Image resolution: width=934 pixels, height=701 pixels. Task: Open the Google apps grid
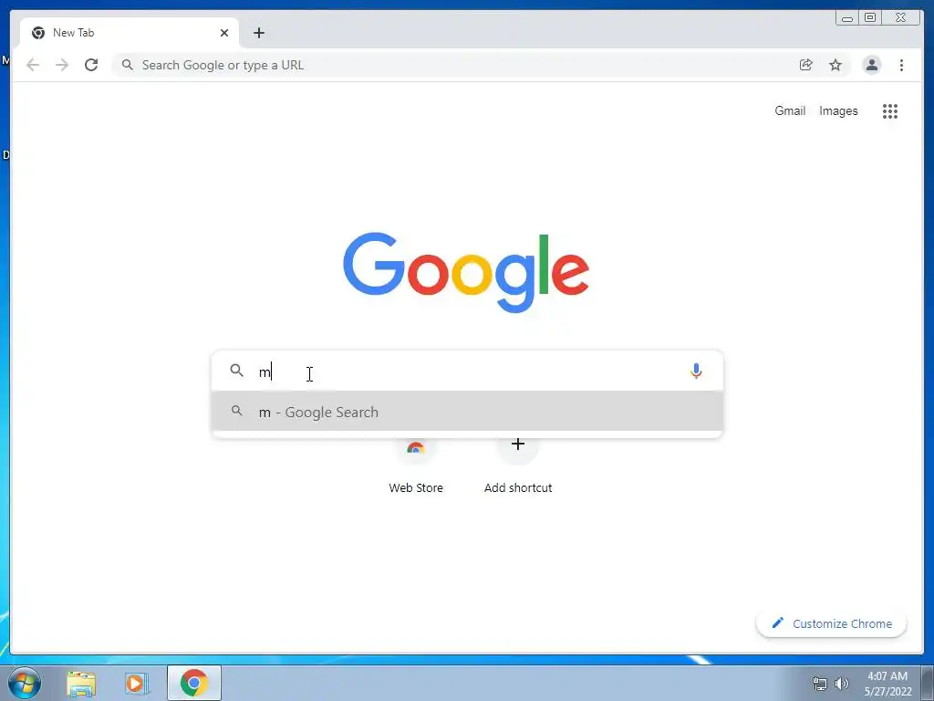pyautogui.click(x=890, y=110)
